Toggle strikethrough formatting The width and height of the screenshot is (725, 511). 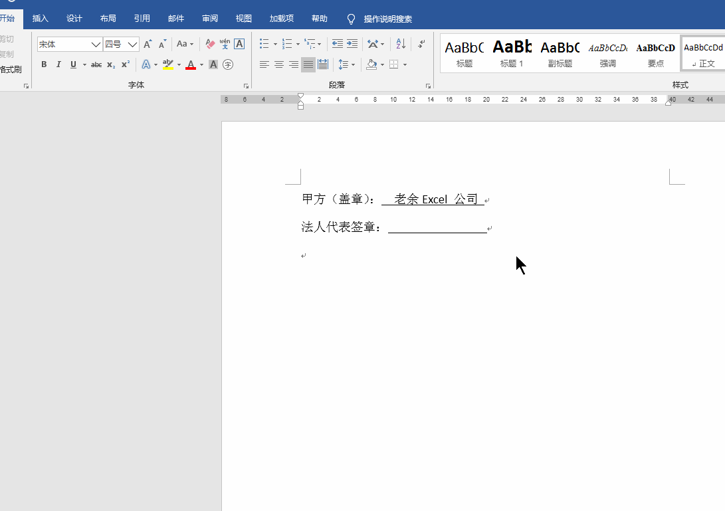coord(96,64)
